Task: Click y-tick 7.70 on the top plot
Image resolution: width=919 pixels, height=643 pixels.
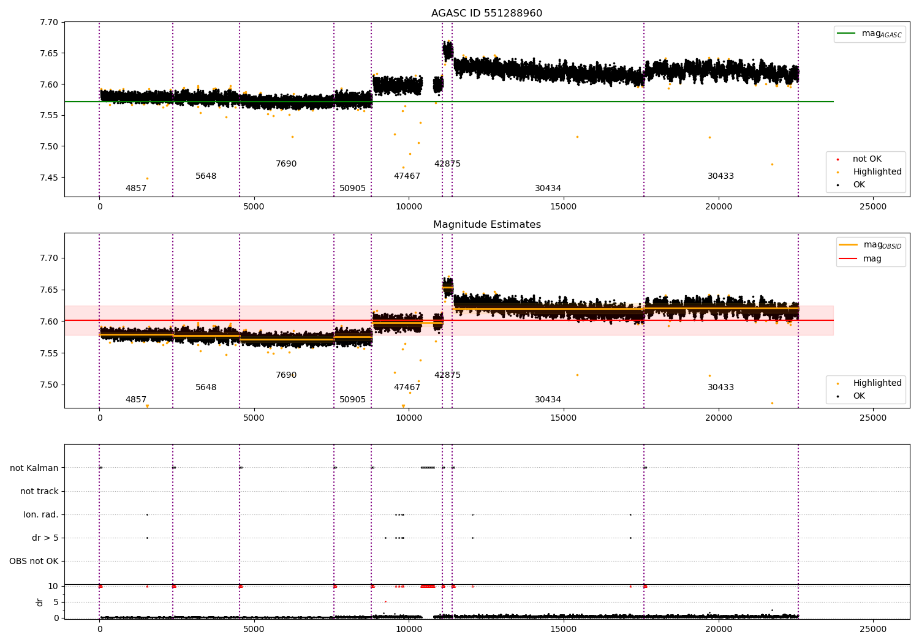Action: pos(49,23)
